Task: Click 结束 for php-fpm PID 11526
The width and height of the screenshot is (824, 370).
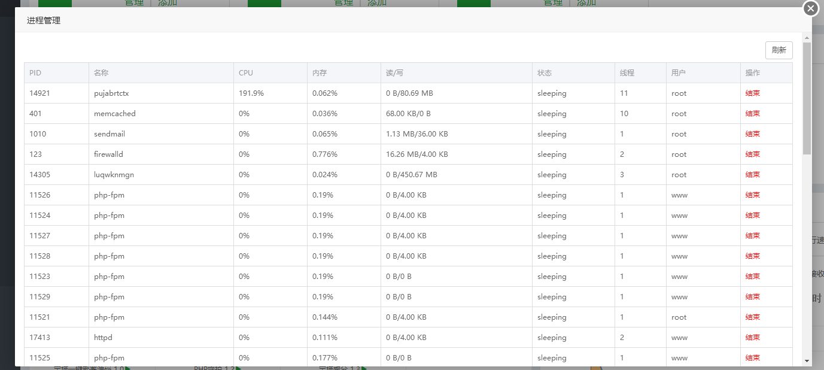Action: pyautogui.click(x=753, y=195)
